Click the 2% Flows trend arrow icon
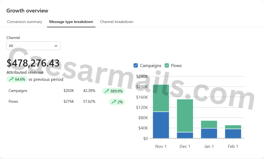Screen dimensions: 264x159 (x=114, y=102)
